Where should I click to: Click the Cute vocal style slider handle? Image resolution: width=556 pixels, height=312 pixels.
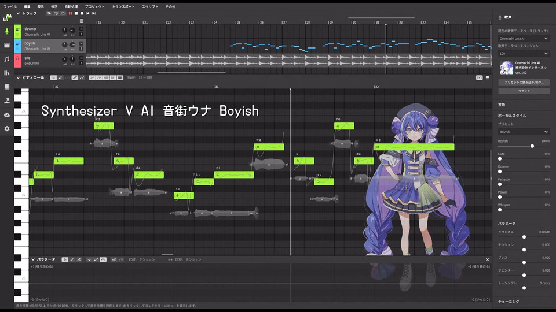[500, 159]
